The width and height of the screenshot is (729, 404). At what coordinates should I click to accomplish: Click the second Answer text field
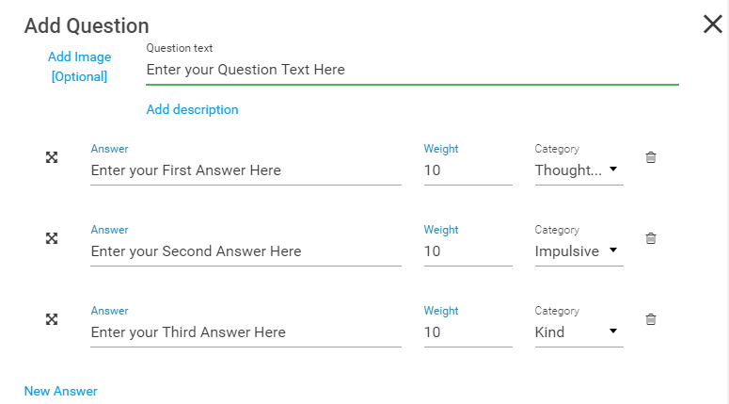click(246, 251)
